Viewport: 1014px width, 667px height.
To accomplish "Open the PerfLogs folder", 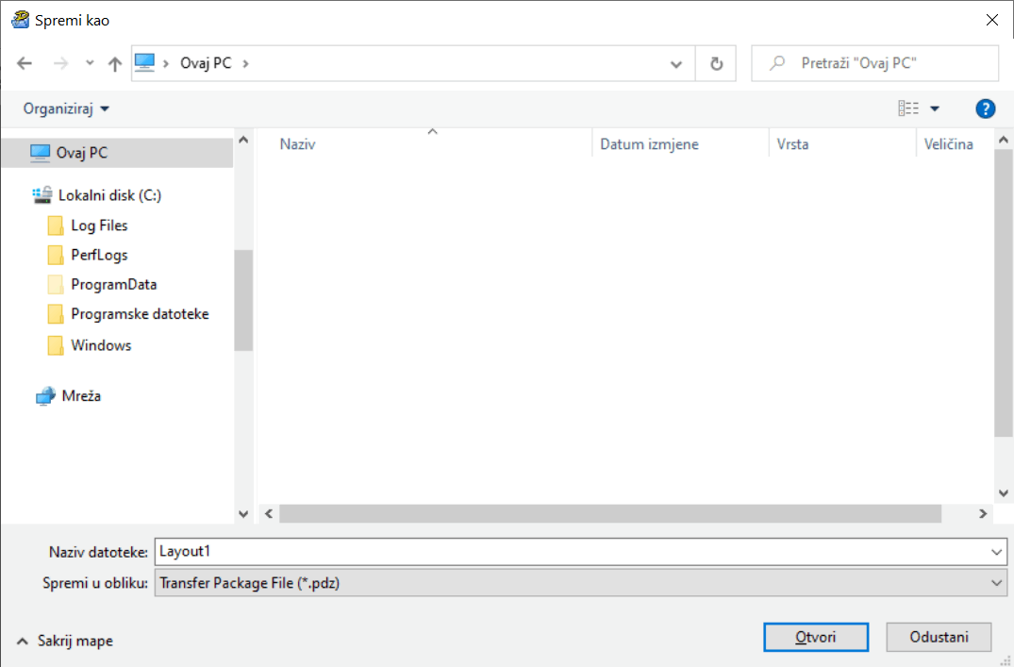I will click(99, 255).
